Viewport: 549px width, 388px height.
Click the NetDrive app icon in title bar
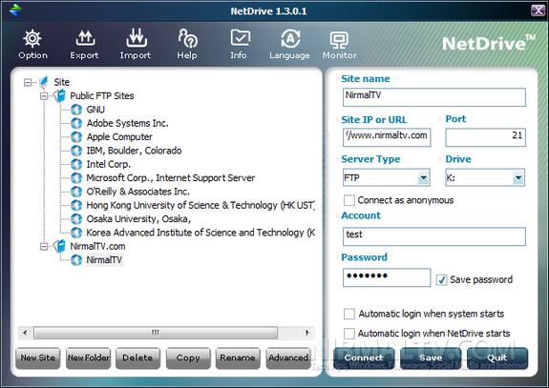(15, 10)
